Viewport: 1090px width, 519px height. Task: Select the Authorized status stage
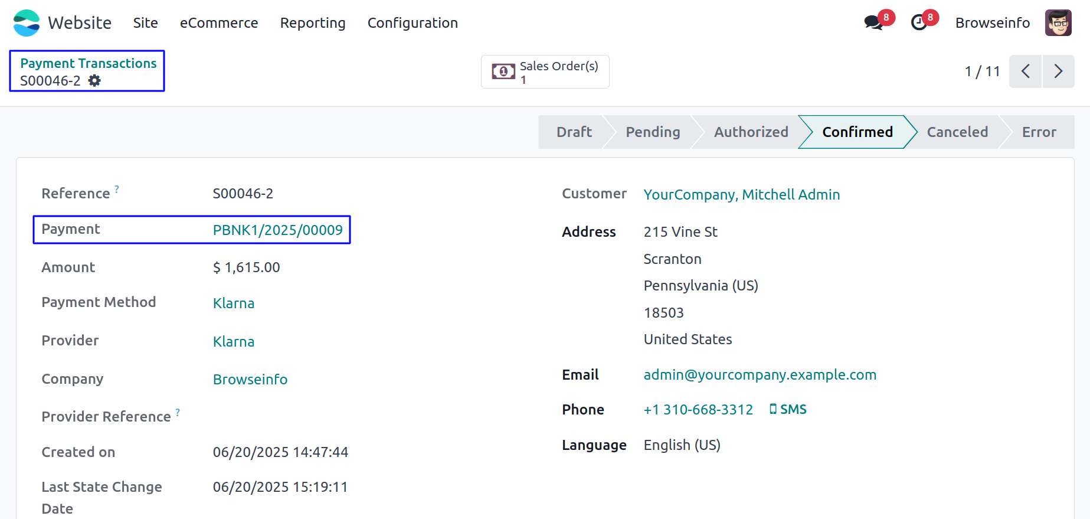(x=751, y=132)
